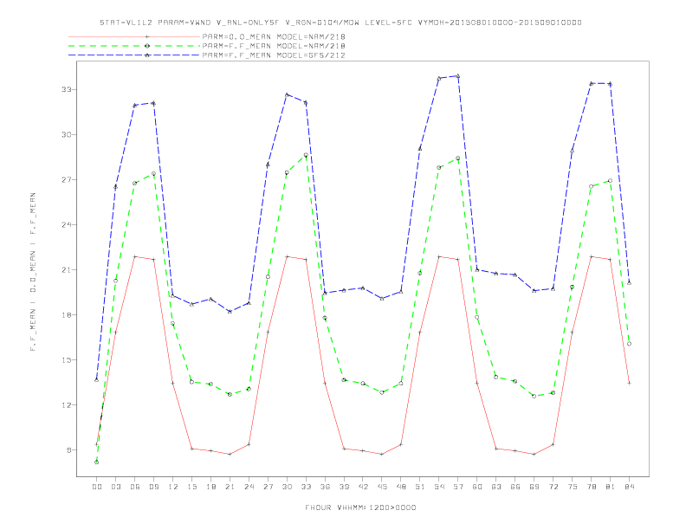The width and height of the screenshot is (686, 530).
Task: Click x-axis forecast hour label 18
Action: coord(210,487)
